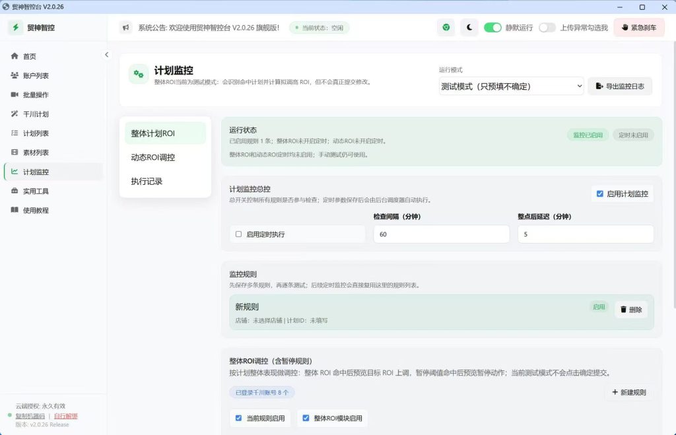
Task: Click the green shield status icon
Action: pos(446,28)
